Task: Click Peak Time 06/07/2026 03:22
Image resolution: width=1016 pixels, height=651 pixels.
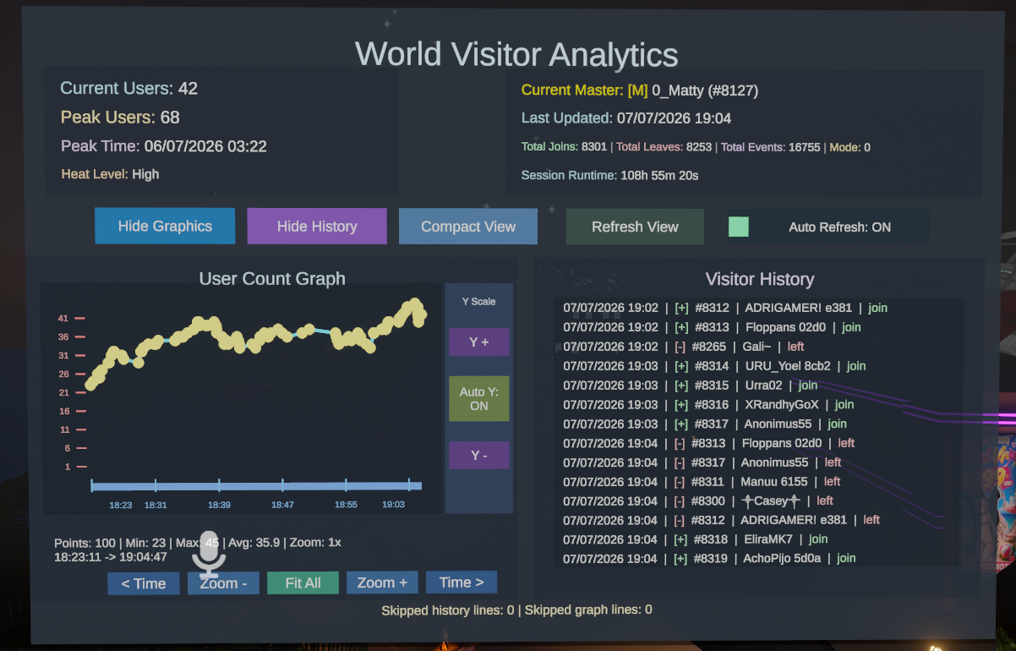Action: (164, 146)
